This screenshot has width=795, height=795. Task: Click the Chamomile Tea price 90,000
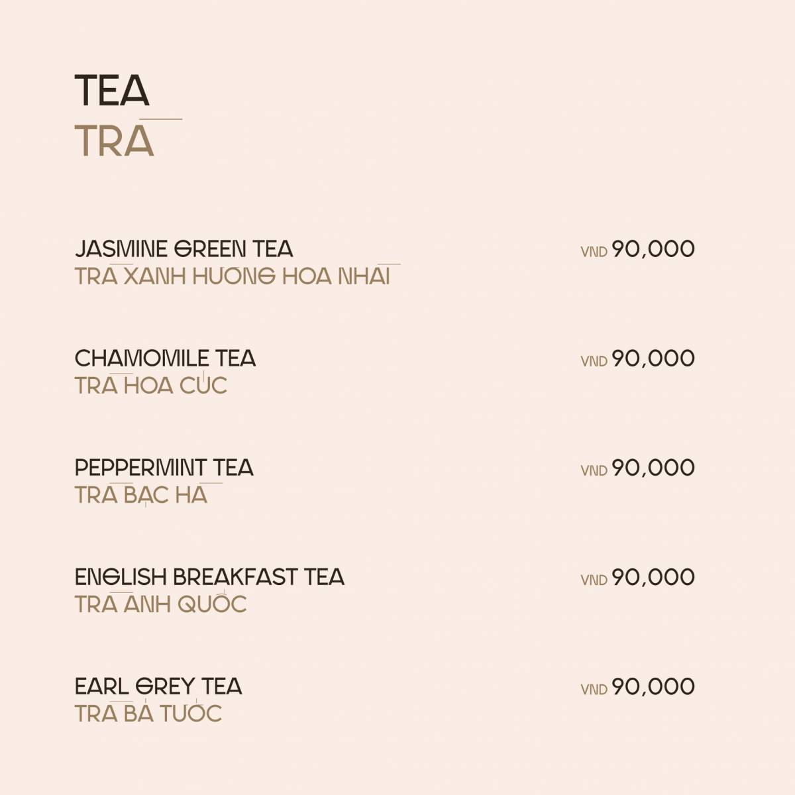(x=653, y=359)
